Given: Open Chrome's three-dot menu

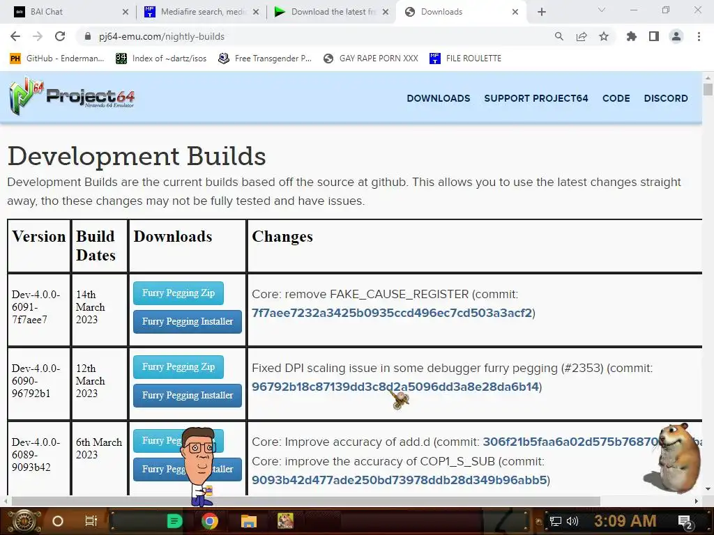Looking at the screenshot, I should tap(699, 36).
